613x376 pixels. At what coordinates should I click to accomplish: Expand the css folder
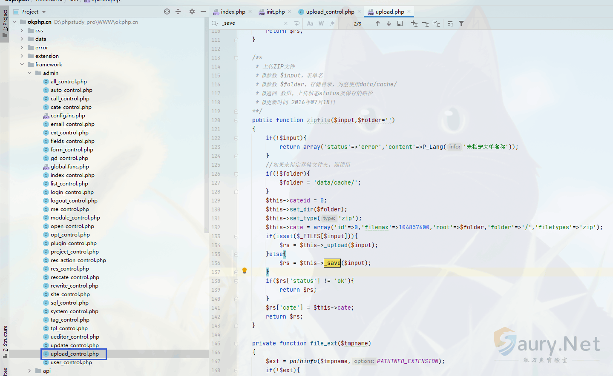point(22,31)
